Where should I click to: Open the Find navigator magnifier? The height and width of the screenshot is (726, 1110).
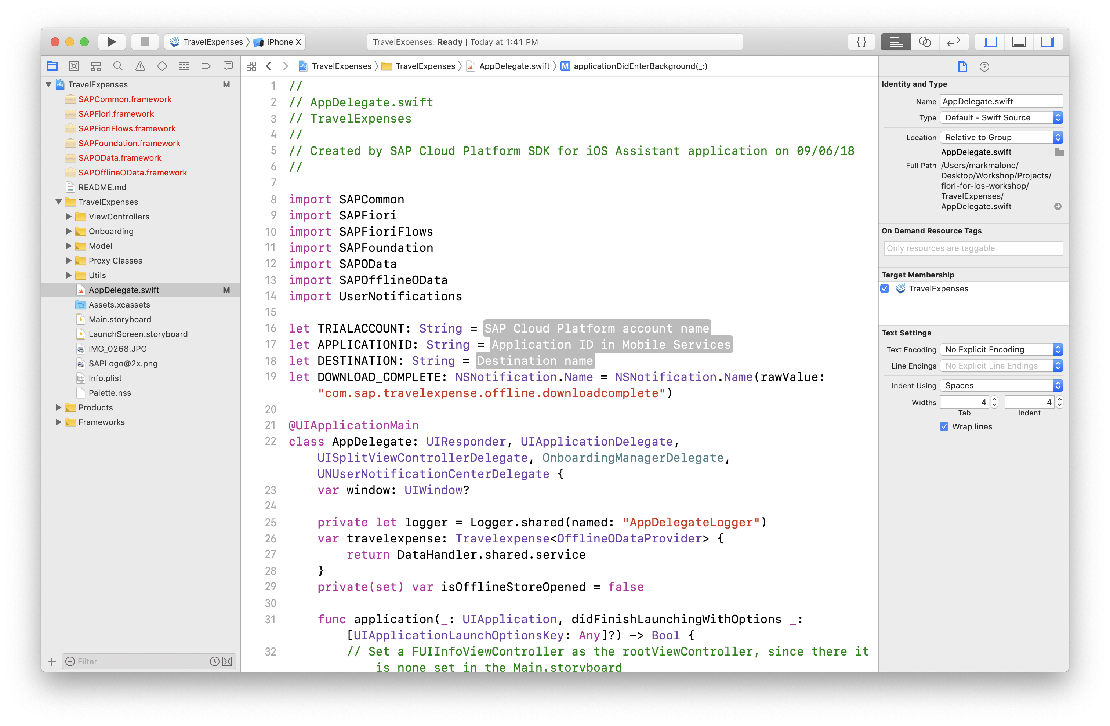pos(118,66)
